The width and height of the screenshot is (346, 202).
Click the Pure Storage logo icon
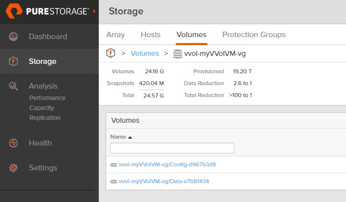[x=14, y=11]
